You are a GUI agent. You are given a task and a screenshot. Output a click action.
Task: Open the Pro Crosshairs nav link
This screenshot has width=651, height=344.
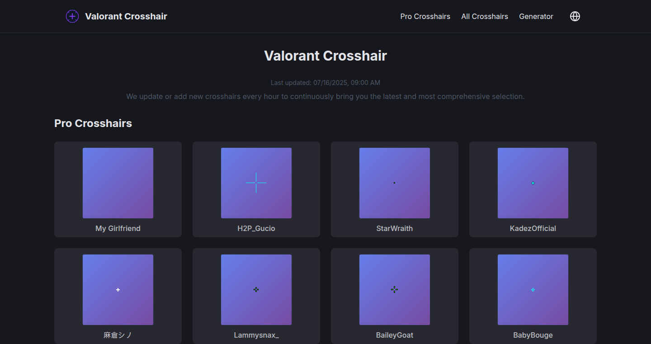coord(425,16)
